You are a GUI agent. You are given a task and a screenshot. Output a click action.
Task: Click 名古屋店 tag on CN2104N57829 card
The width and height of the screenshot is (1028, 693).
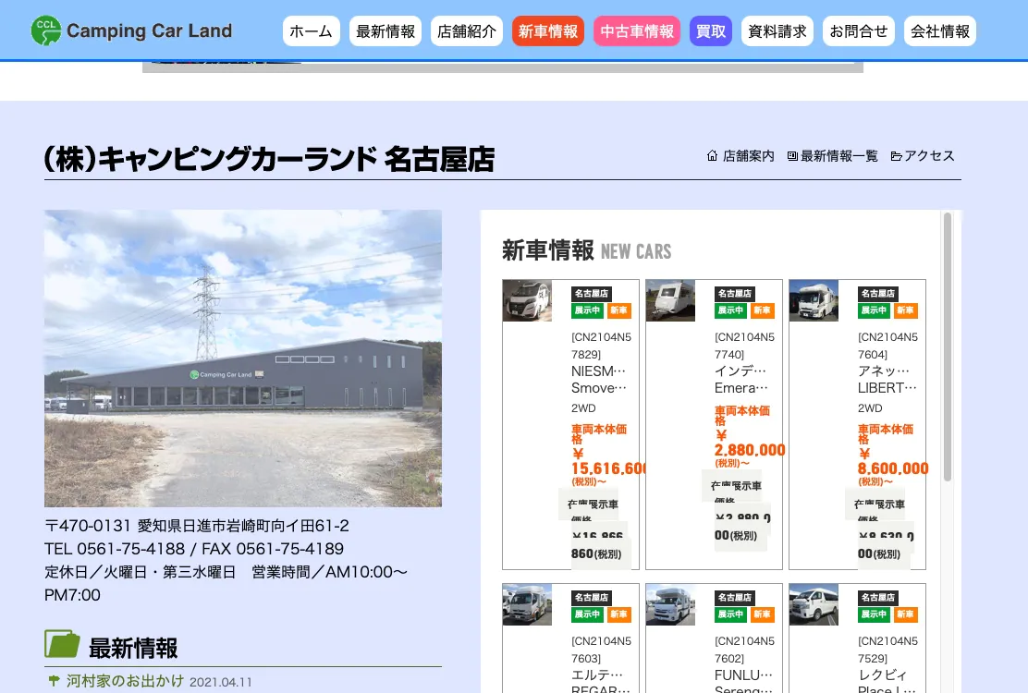click(592, 294)
